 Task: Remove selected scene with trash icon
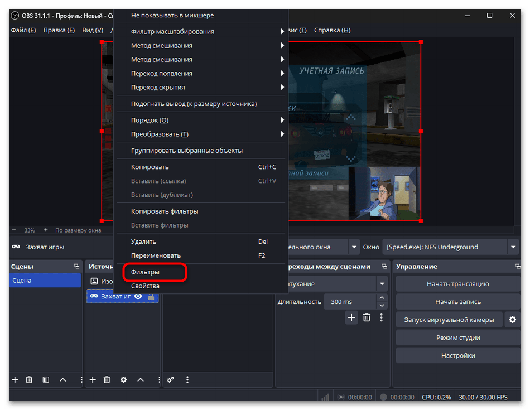29,379
